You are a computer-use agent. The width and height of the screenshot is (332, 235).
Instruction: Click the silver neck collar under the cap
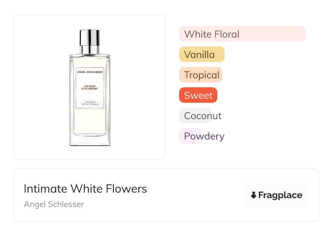[90, 50]
